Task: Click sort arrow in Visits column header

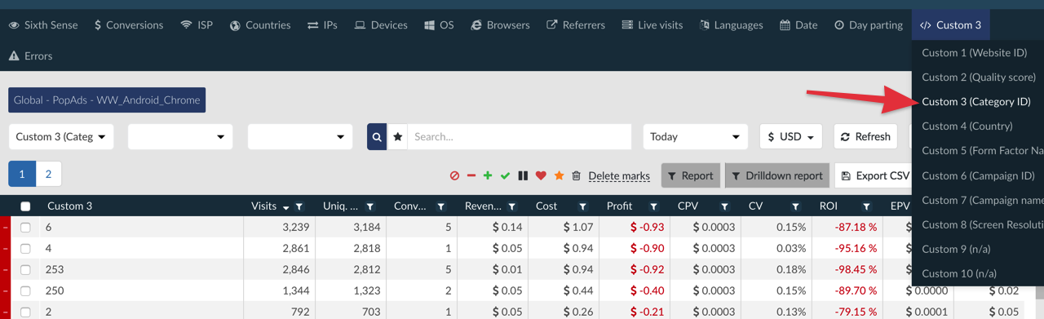Action: coord(285,207)
